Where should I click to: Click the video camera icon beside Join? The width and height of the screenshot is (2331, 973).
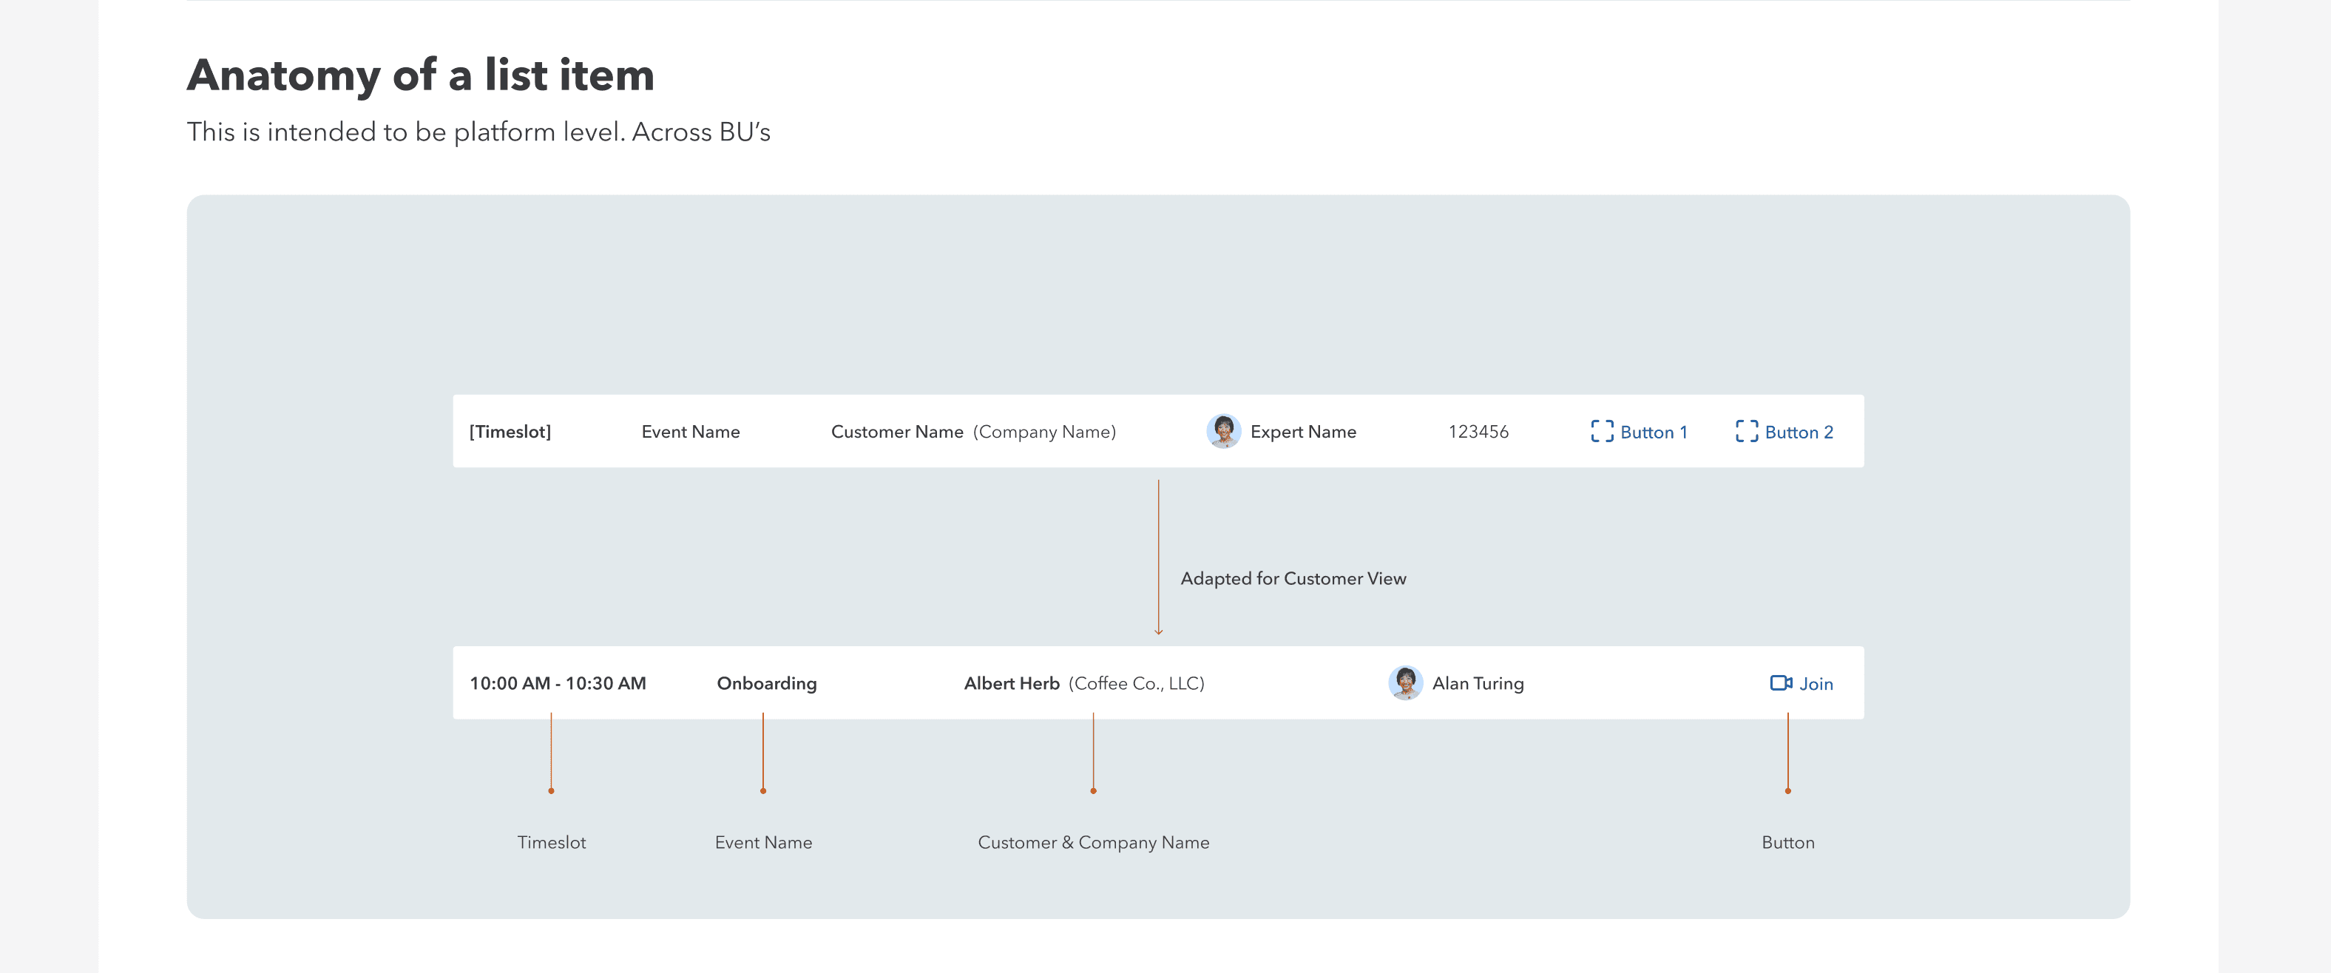1781,682
